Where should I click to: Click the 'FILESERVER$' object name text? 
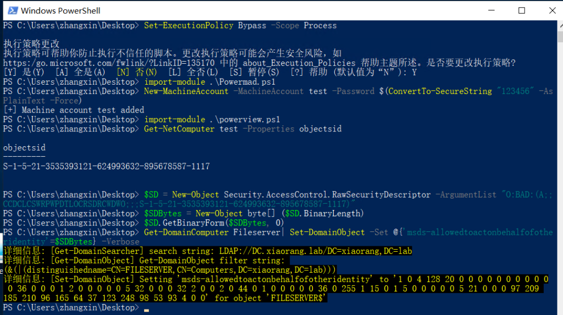point(296,298)
